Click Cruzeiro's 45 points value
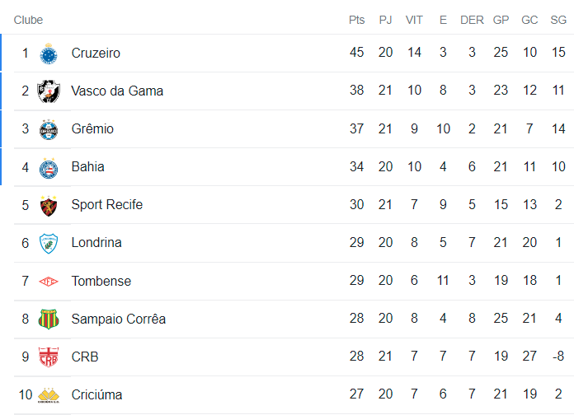Screen dimensions: 574x415 [356, 54]
